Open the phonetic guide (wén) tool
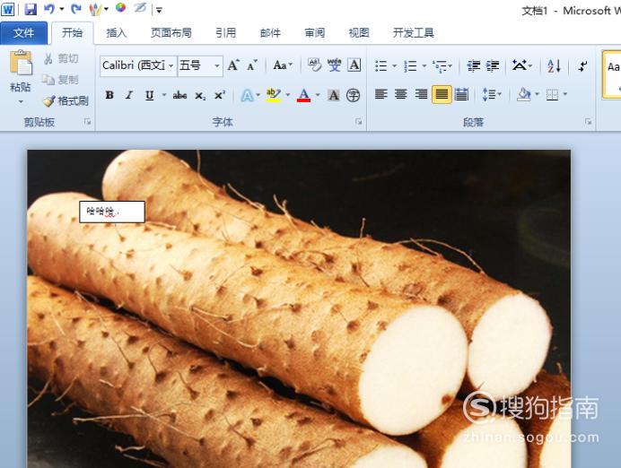Image resolution: width=621 pixels, height=468 pixels. click(334, 65)
